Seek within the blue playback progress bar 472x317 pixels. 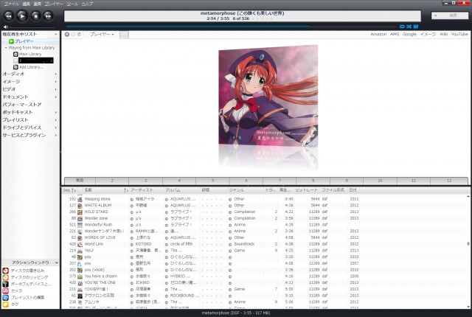pos(231,27)
